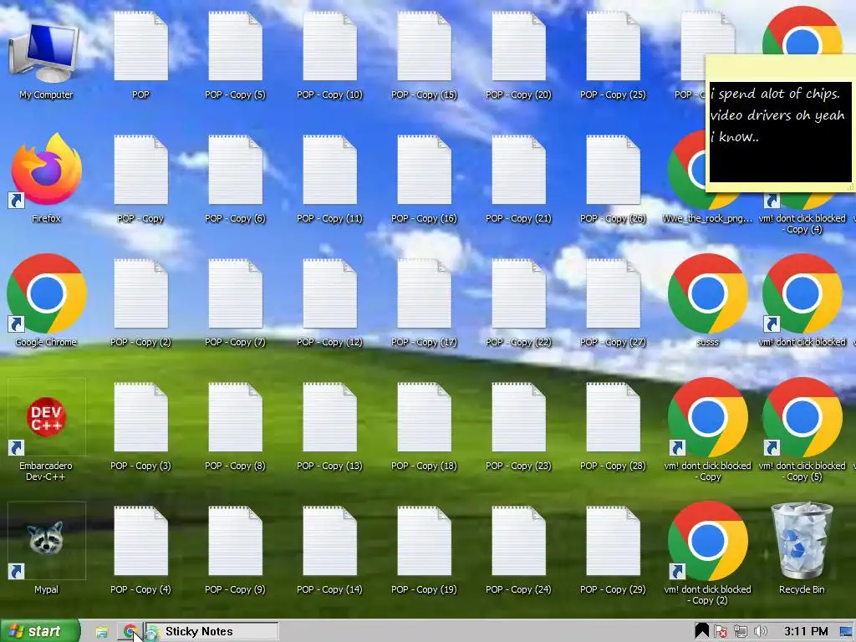Open the Security Center red shield tray icon

pyautogui.click(x=720, y=632)
